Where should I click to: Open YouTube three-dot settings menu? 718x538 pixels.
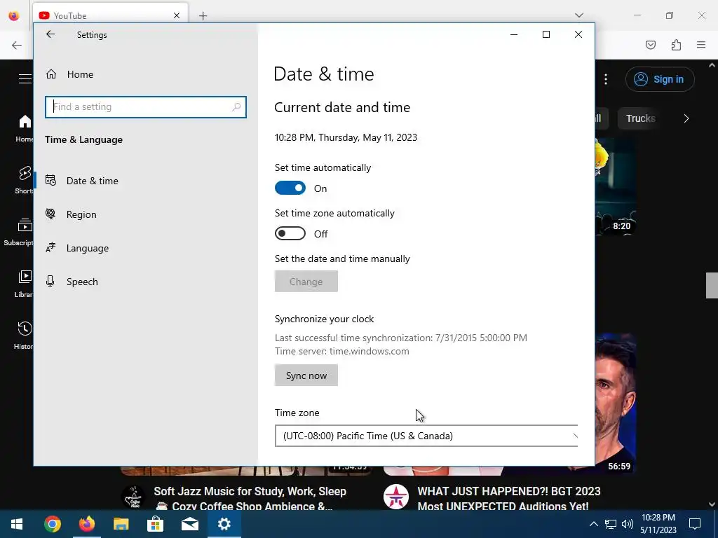coord(606,79)
